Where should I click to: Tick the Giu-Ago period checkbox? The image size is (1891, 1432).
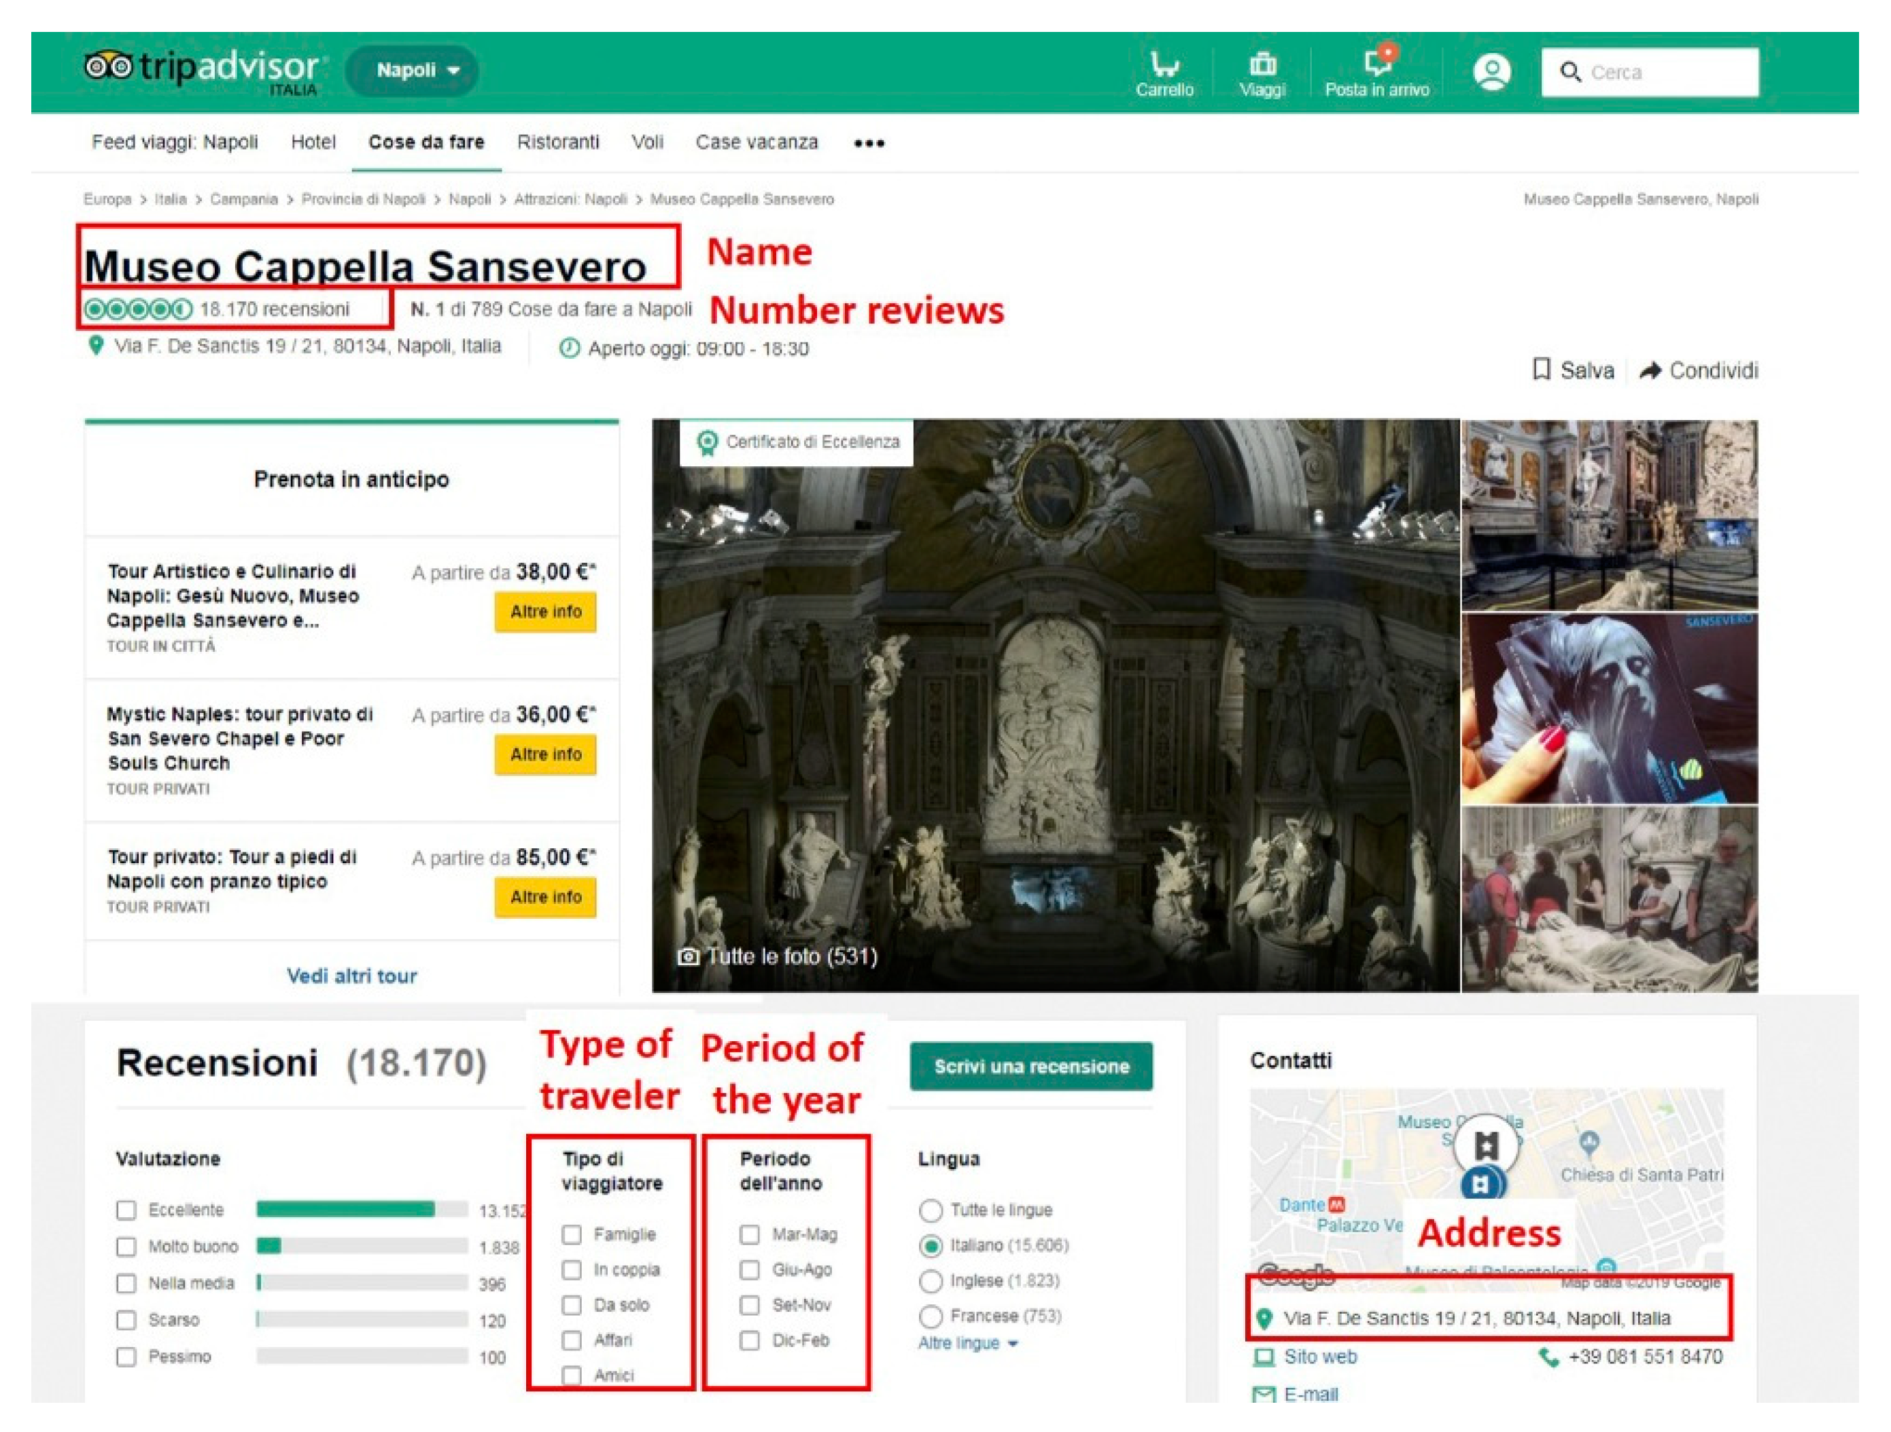[750, 1270]
